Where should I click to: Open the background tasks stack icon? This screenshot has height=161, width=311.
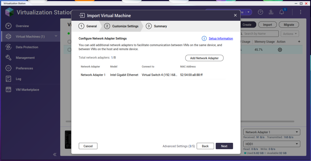(271, 12)
